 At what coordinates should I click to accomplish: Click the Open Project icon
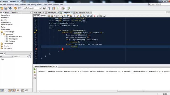click(x=6, y=8)
